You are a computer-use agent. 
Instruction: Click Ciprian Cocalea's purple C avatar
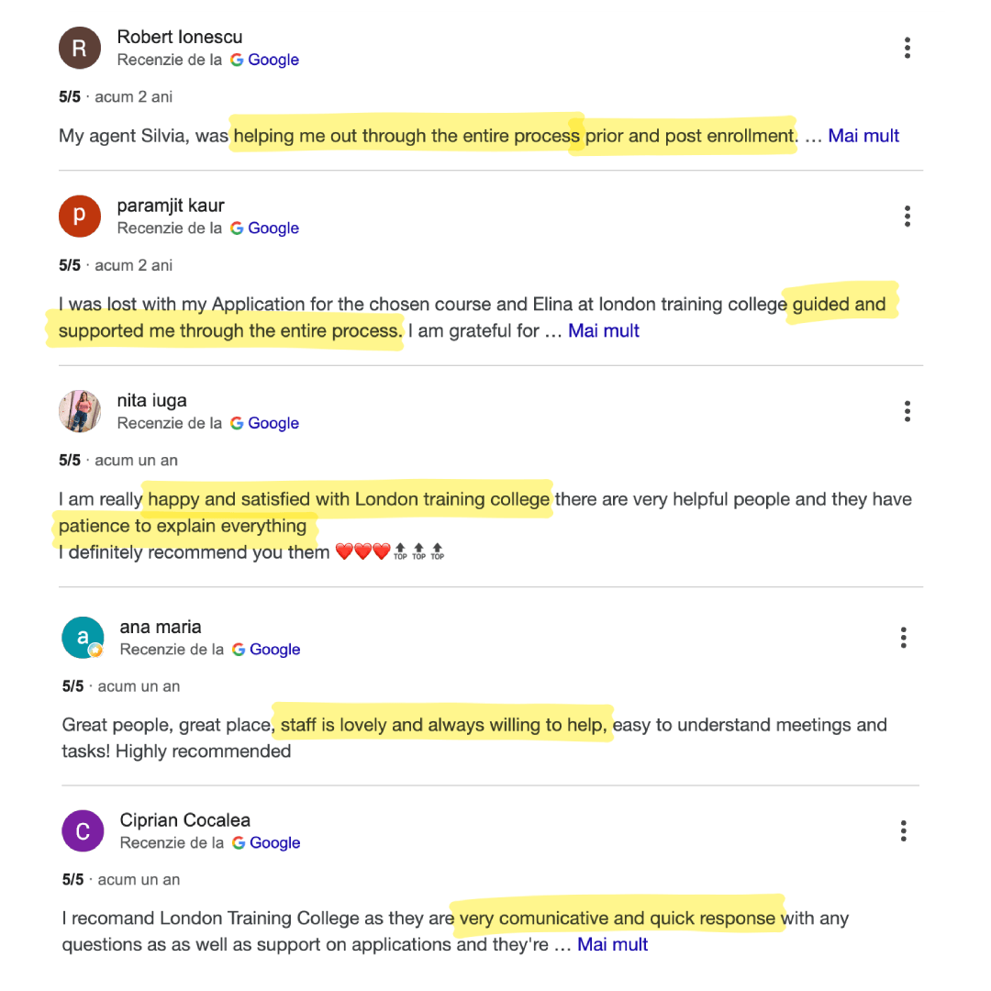[83, 831]
